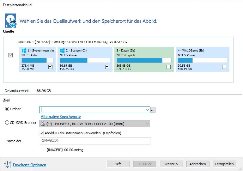This screenshot has height=171, width=243.
Task: Click Windows logo icon on System-reserviert partition
Action: pyautogui.click(x=24, y=50)
